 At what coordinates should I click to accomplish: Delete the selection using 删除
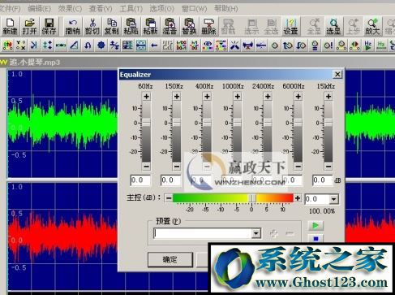(208, 26)
